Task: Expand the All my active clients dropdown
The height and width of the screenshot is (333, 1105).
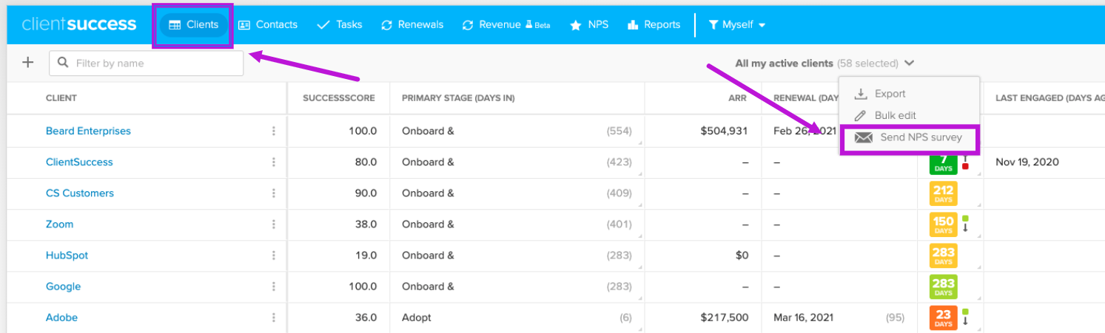Action: 825,63
